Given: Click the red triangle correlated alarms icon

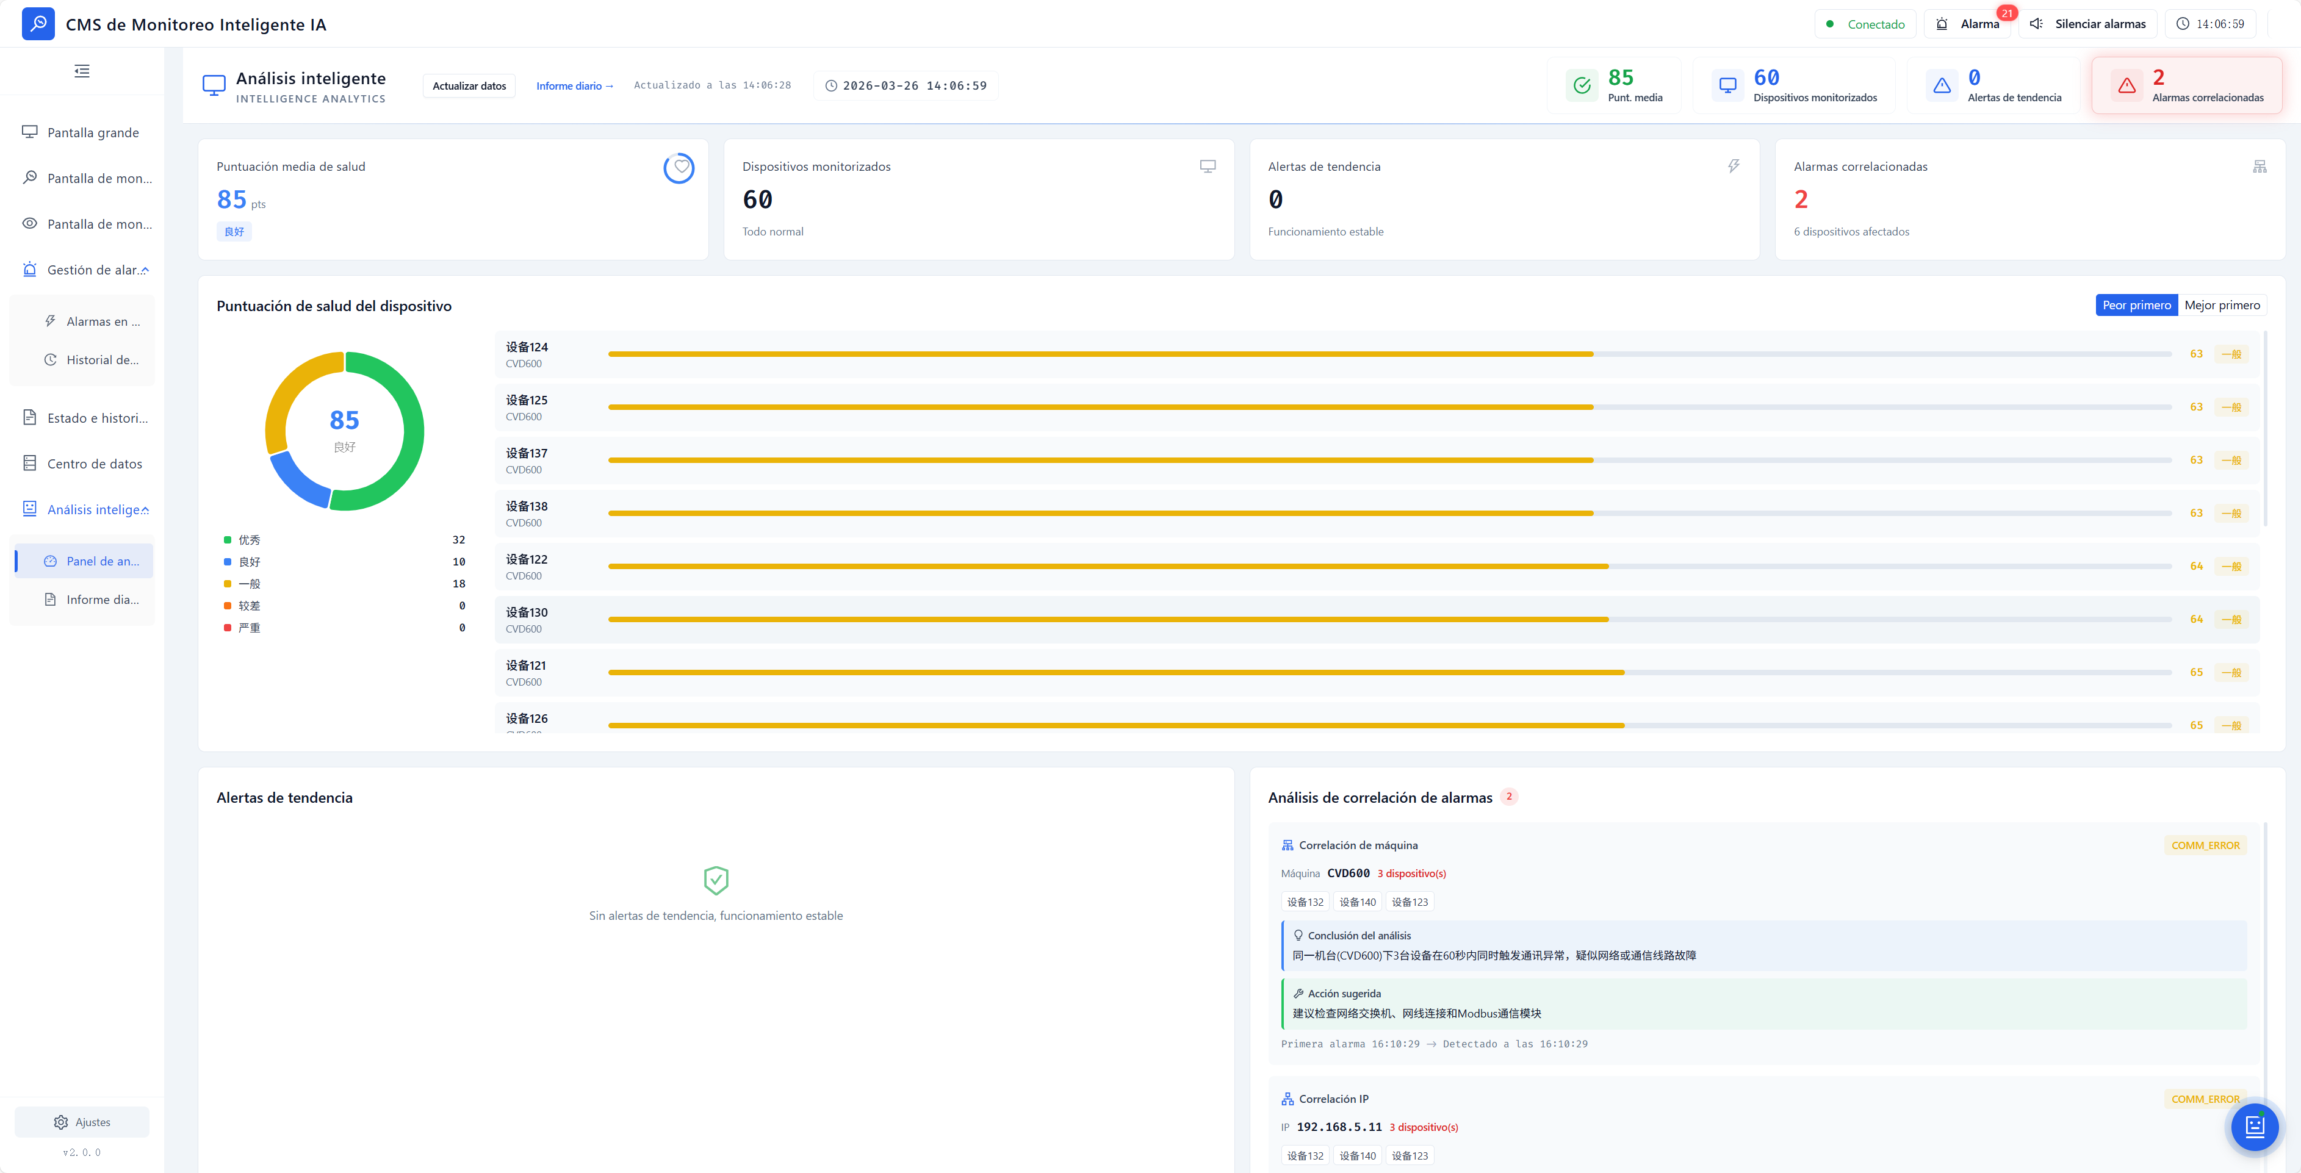Looking at the screenshot, I should [x=2127, y=85].
